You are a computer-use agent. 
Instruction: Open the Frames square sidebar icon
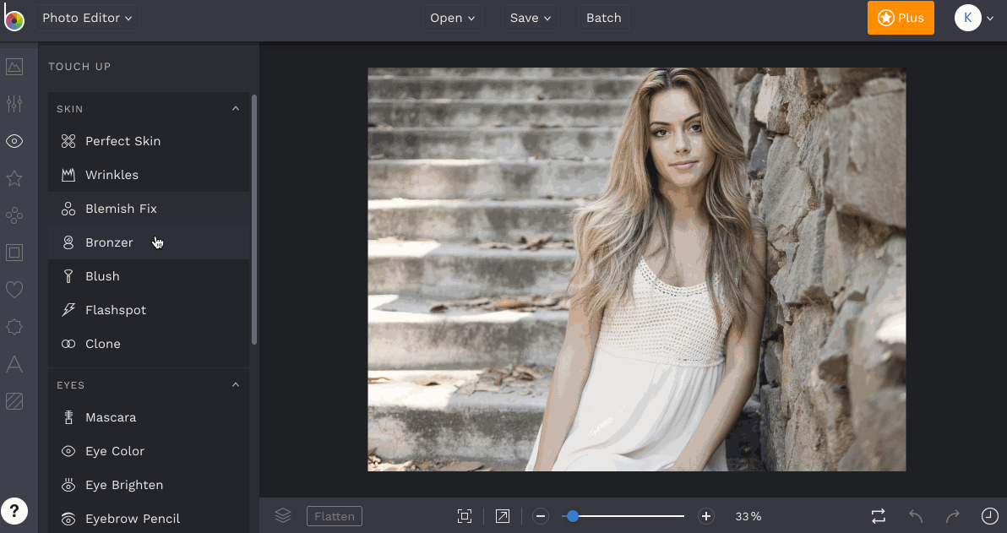pyautogui.click(x=14, y=253)
